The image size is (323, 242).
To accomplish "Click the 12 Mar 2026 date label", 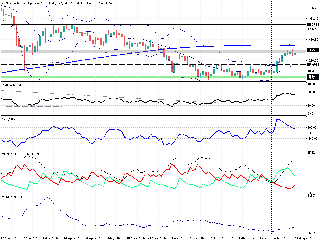I will [9, 238].
